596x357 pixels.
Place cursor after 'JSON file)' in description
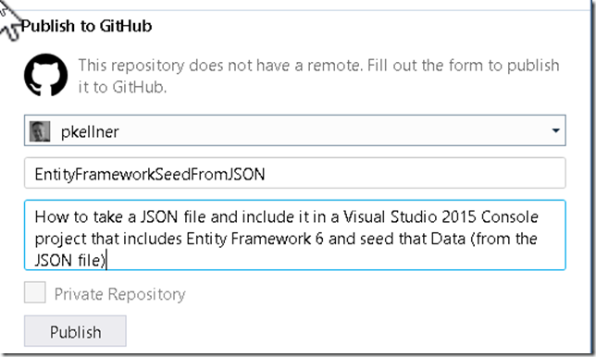coord(106,261)
